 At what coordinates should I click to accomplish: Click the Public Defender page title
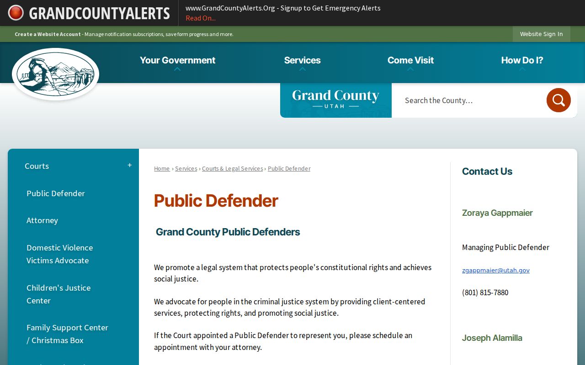[216, 201]
